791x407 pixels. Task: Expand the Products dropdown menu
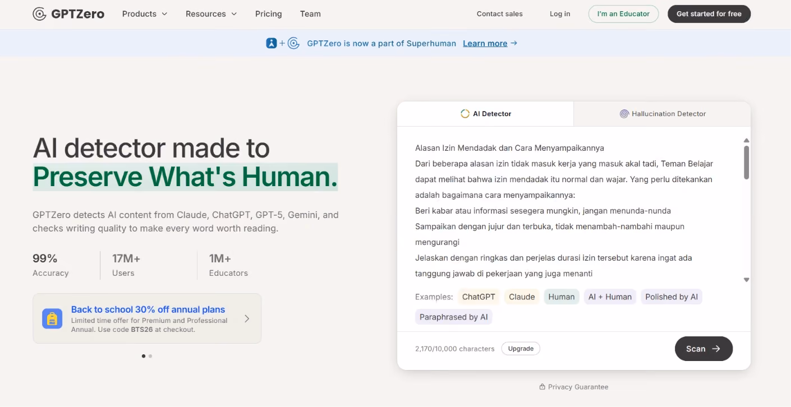(x=145, y=14)
